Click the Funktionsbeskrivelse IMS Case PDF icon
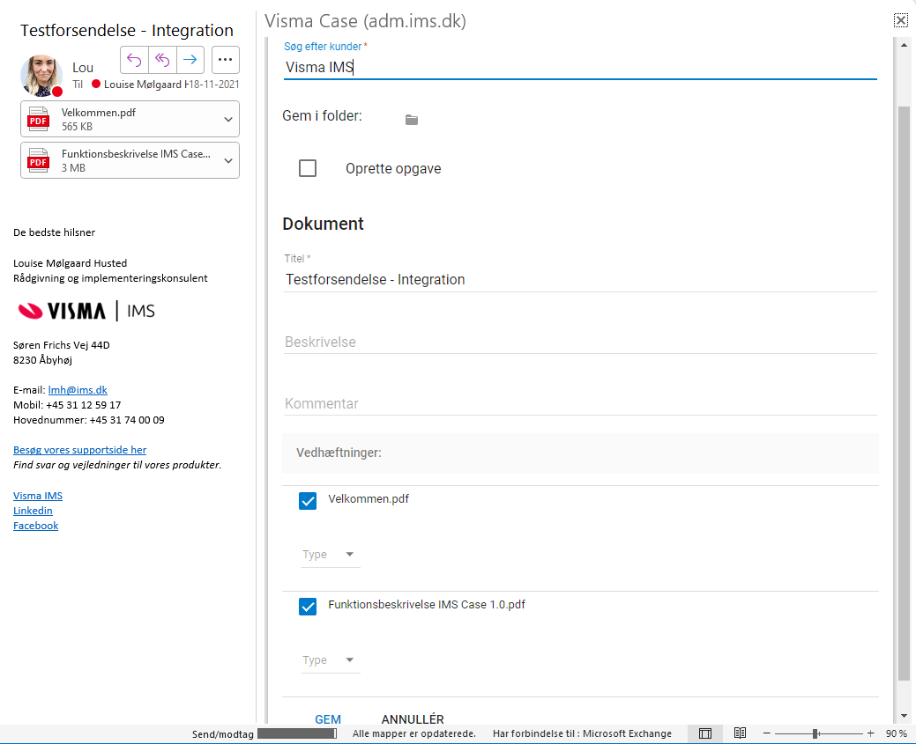 [39, 160]
